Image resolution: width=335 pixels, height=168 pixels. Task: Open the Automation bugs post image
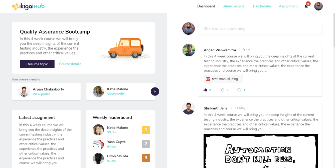260,151
